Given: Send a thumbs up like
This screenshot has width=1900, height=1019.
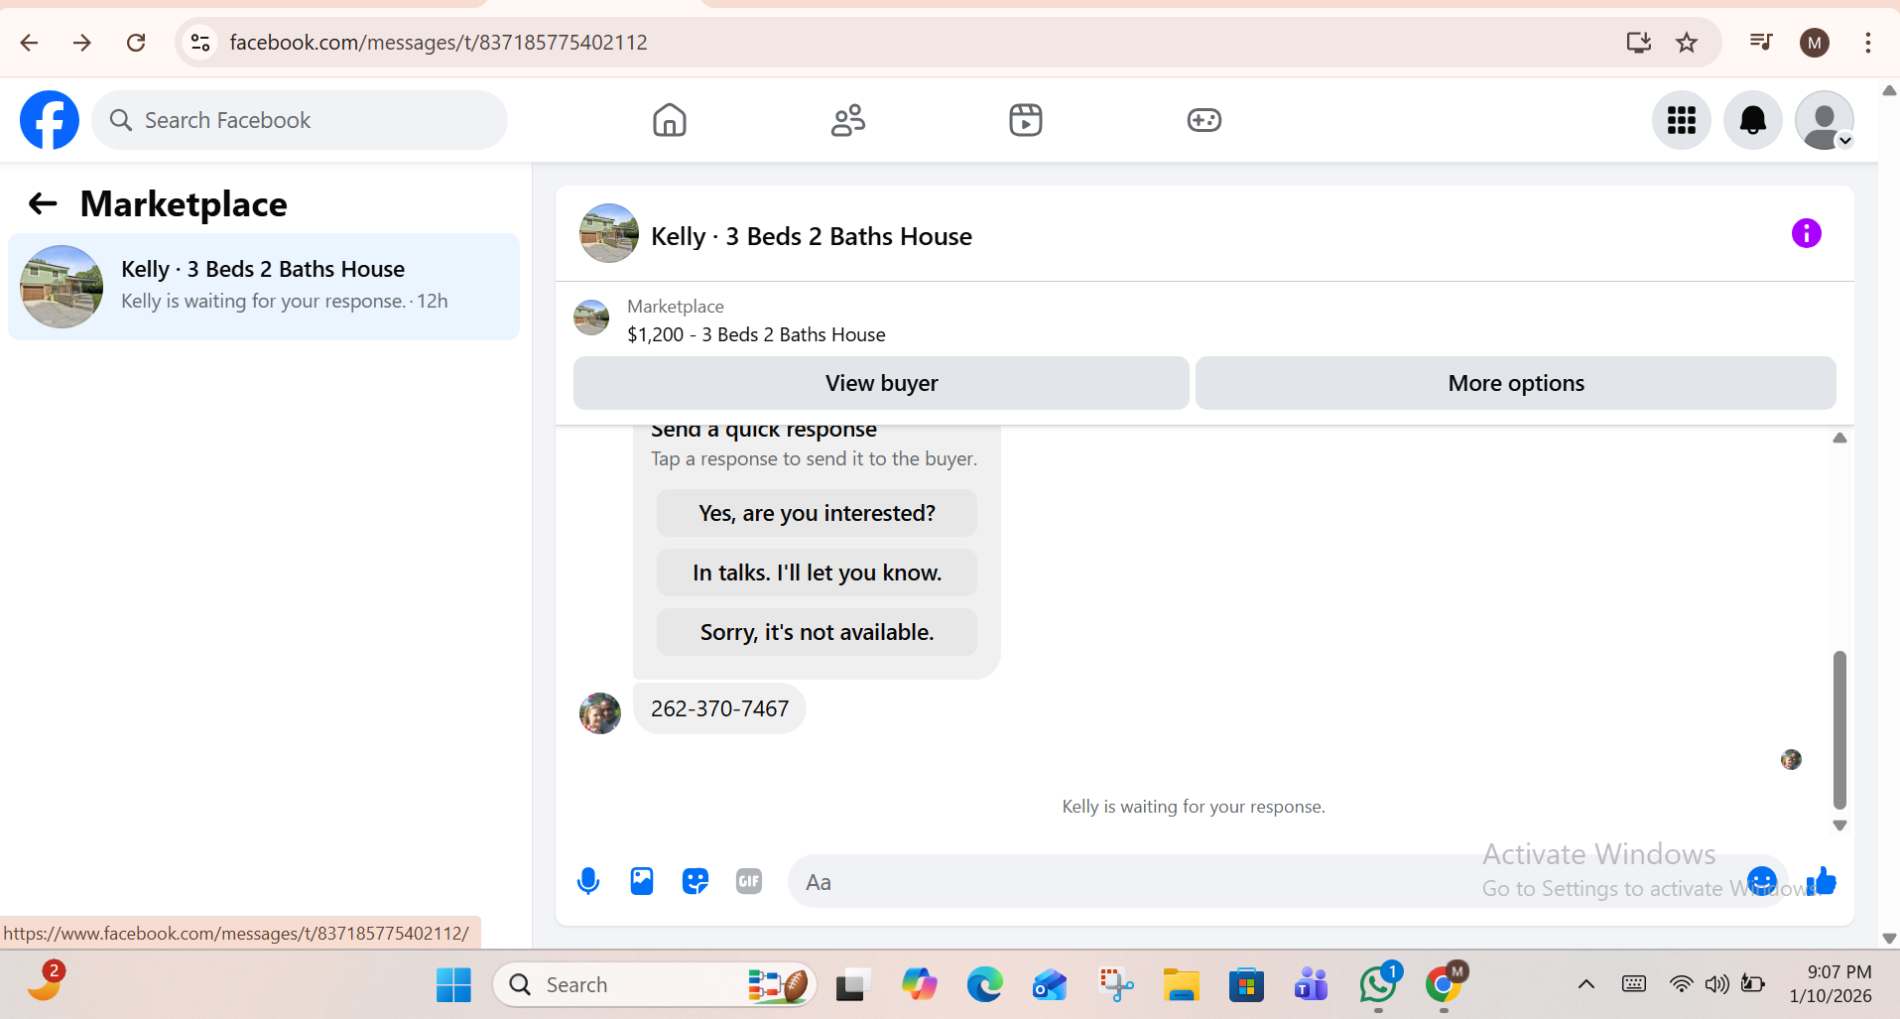Looking at the screenshot, I should [1822, 881].
